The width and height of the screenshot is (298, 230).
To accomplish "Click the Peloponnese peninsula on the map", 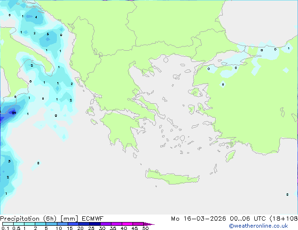I will click(x=122, y=130).
